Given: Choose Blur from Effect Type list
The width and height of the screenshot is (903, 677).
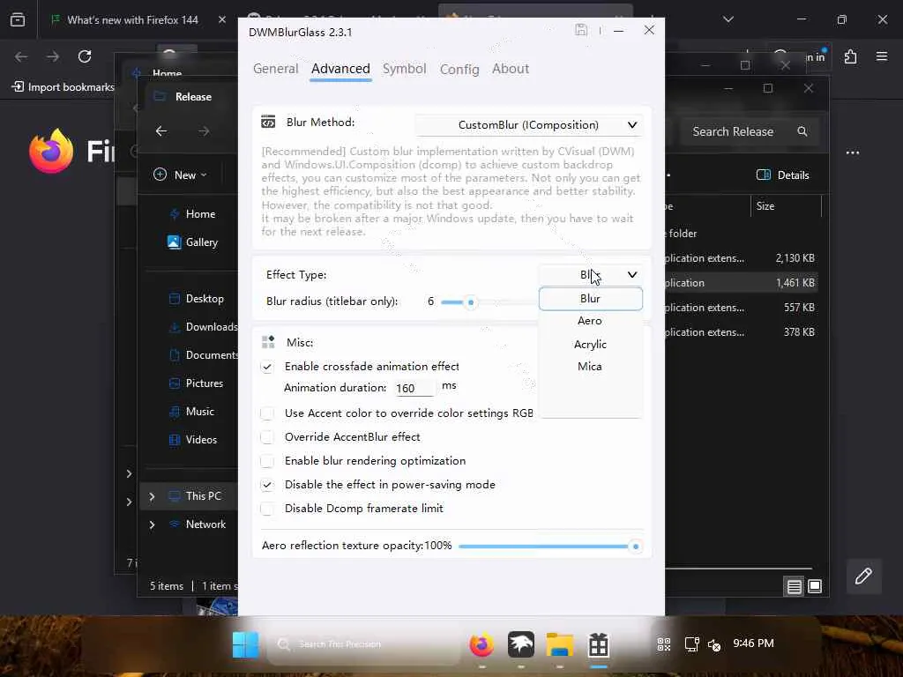Looking at the screenshot, I should click(x=590, y=299).
